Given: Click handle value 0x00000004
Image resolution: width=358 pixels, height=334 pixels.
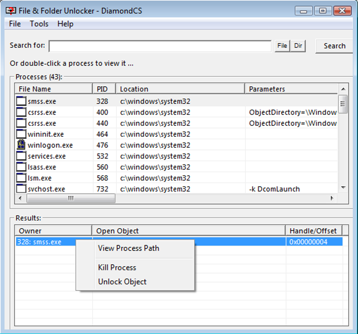Looking at the screenshot, I should (x=308, y=242).
